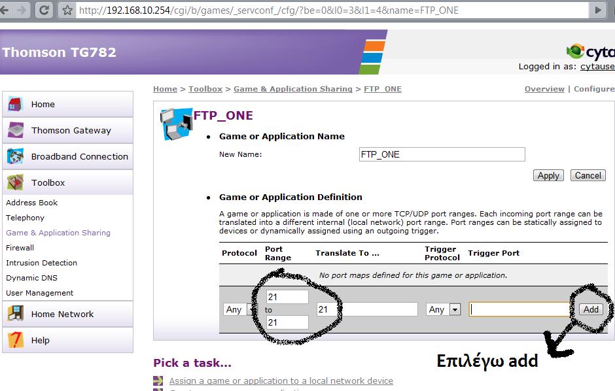
Task: Click the Cancel button
Action: (x=588, y=175)
